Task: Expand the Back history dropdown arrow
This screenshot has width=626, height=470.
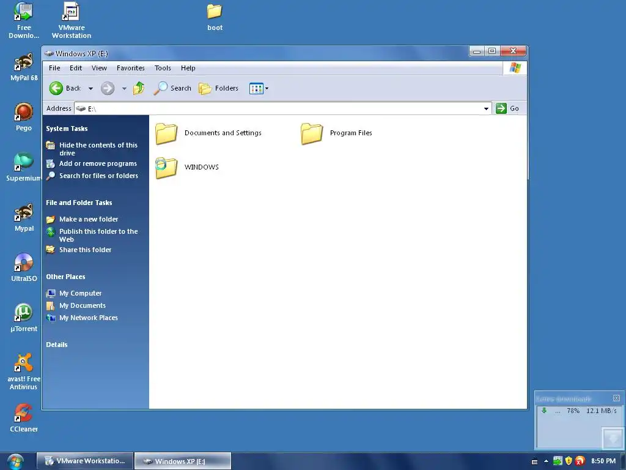Action: pyautogui.click(x=90, y=89)
